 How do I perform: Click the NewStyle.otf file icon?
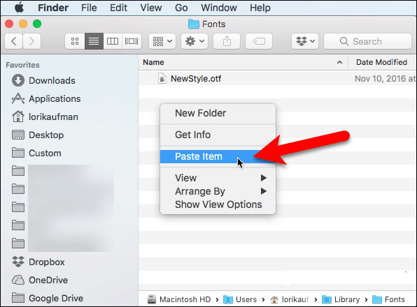point(162,78)
